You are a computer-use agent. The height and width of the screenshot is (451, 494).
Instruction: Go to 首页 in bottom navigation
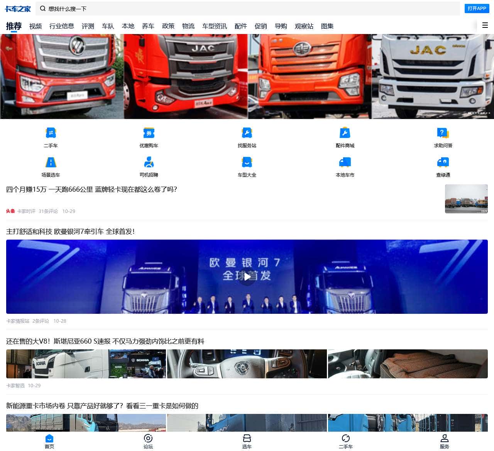[49, 441]
